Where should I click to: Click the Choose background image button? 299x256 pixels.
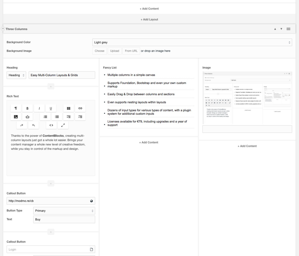point(99,51)
